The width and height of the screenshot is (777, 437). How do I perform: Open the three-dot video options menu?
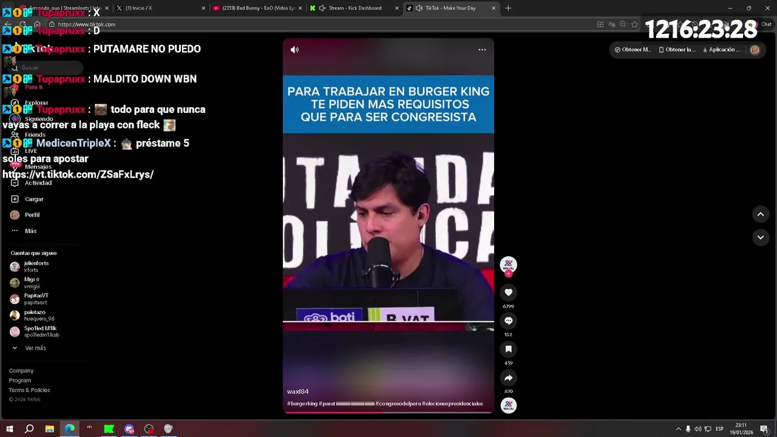tap(482, 50)
